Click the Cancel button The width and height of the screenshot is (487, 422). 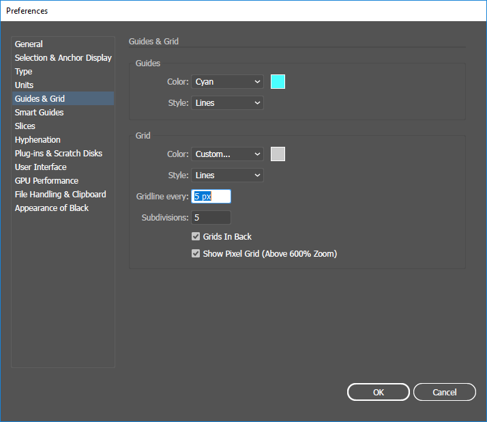(445, 392)
